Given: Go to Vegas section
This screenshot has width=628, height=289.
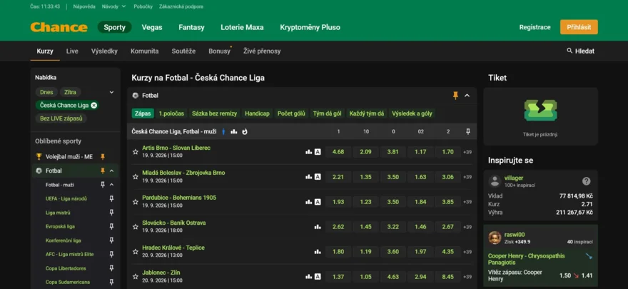Looking at the screenshot, I should [152, 27].
